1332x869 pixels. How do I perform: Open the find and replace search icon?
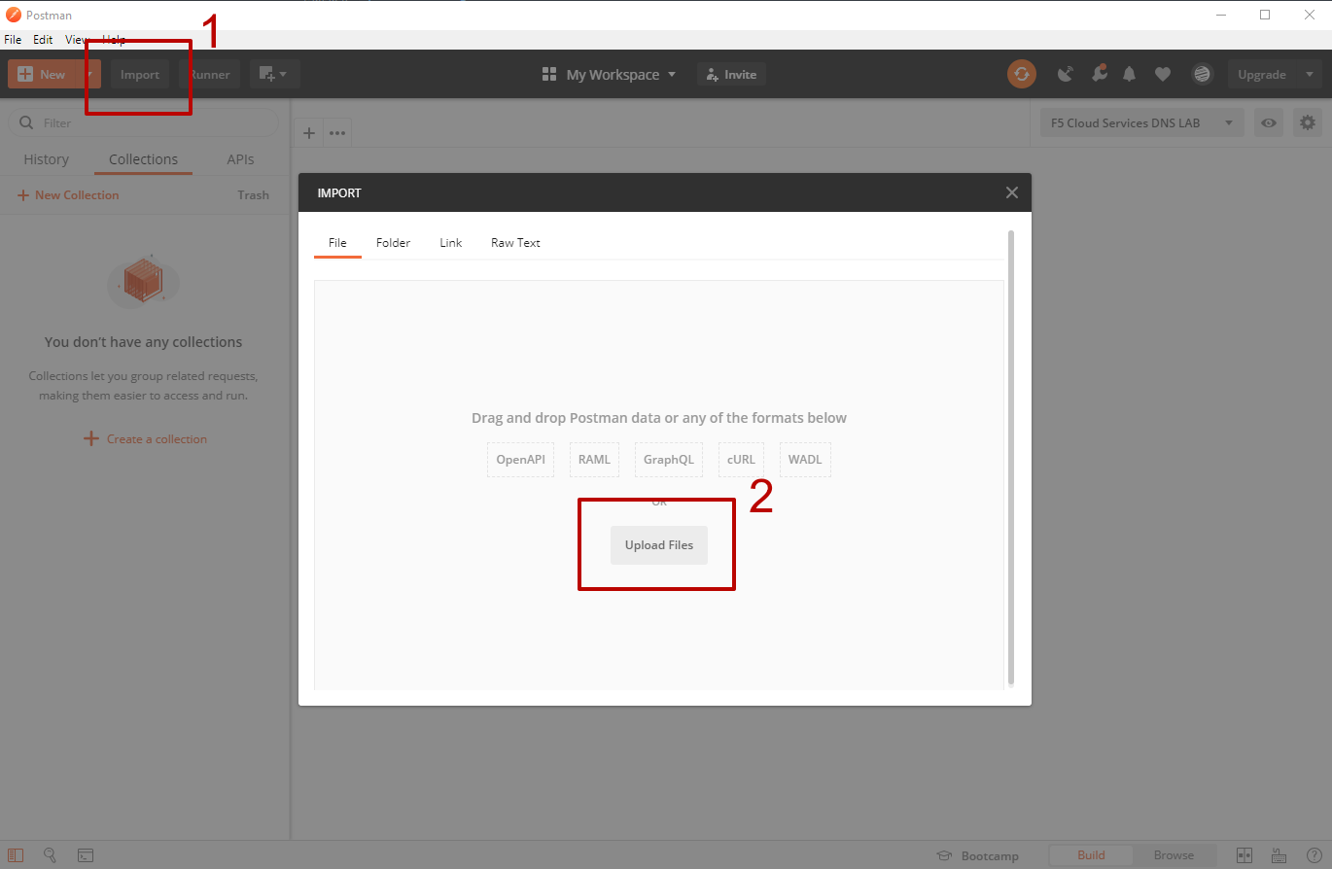tap(51, 855)
